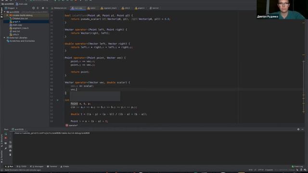
Task: Open Run panel settings gear
Action: click(298, 129)
